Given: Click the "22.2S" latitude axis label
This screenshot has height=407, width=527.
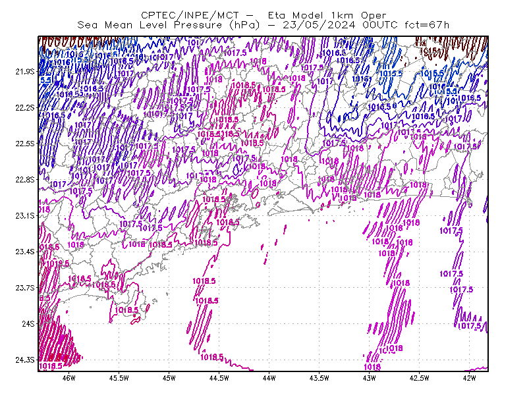Looking at the screenshot, I should coord(25,107).
